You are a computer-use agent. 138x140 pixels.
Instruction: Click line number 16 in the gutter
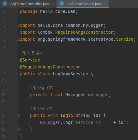3,137
